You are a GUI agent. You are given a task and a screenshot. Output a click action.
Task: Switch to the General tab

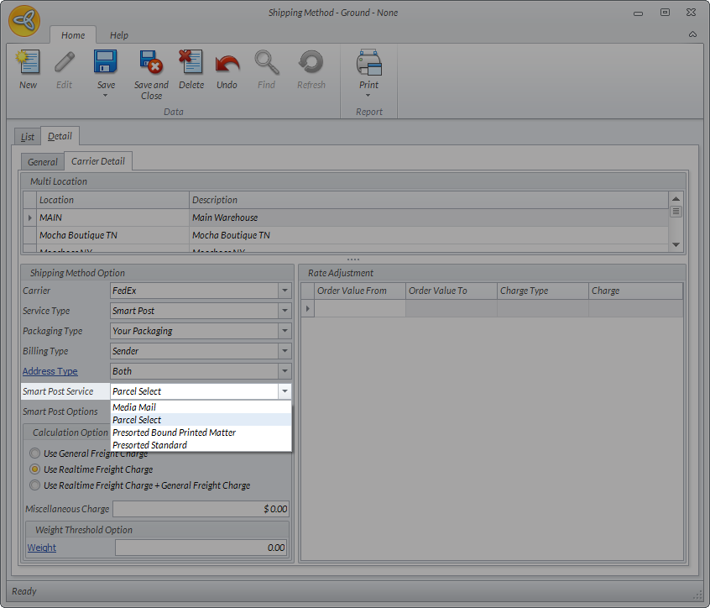(x=43, y=162)
